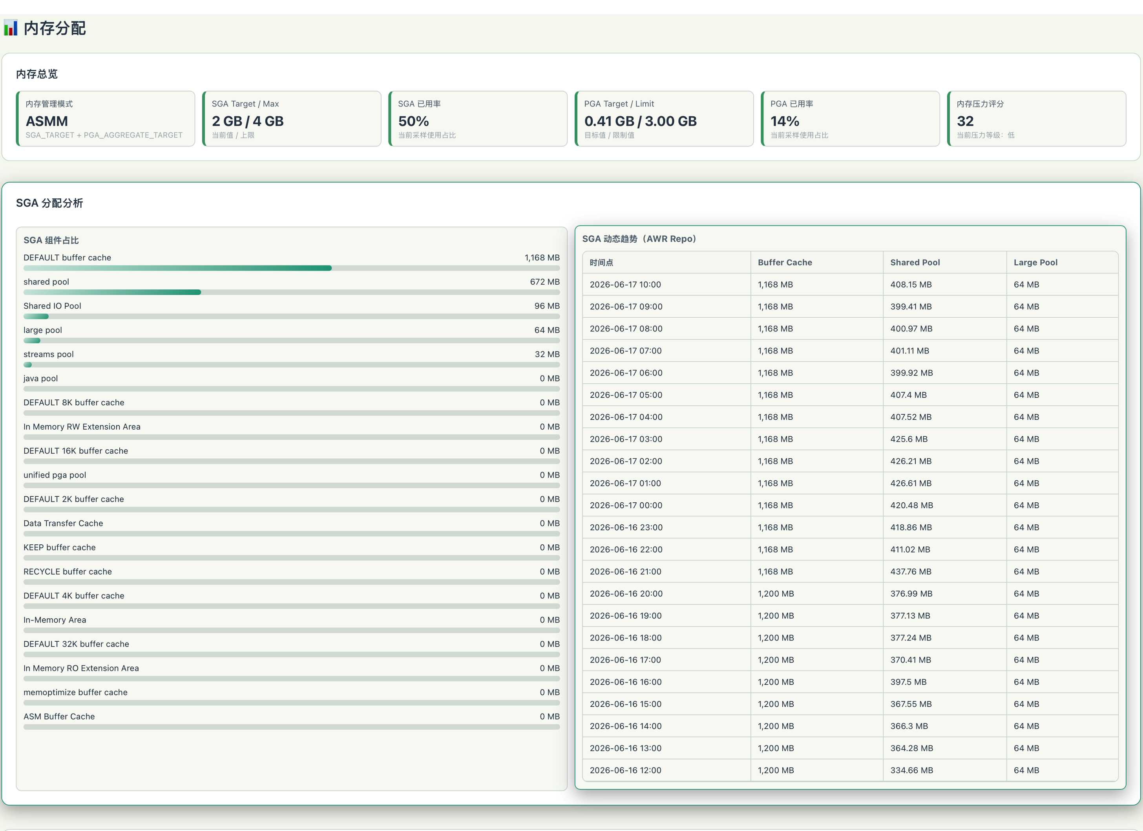This screenshot has width=1143, height=831.
Task: Click the unified pga pool label
Action: pos(55,476)
